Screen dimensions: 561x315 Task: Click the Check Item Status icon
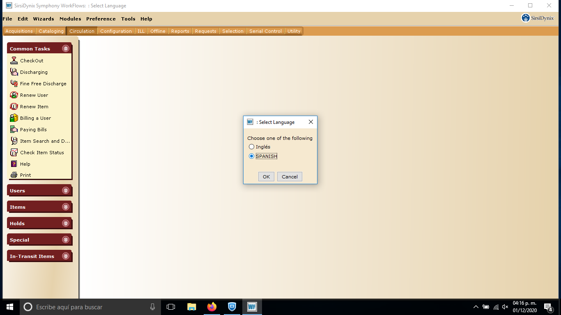click(x=14, y=152)
